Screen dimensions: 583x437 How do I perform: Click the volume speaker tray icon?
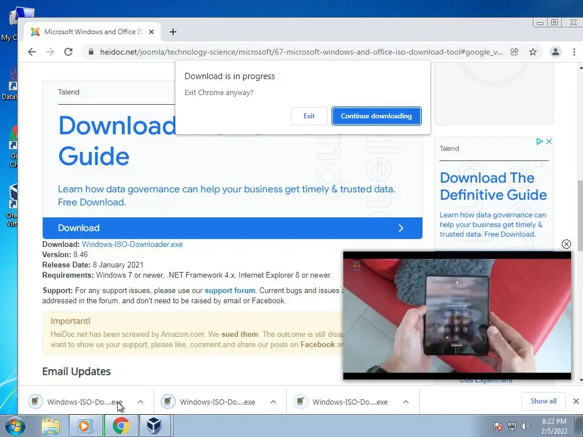click(x=525, y=426)
